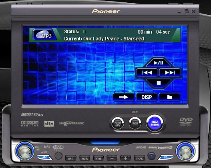The width and height of the screenshot is (211, 168).
Task: Click the POS button
Action: click(135, 123)
